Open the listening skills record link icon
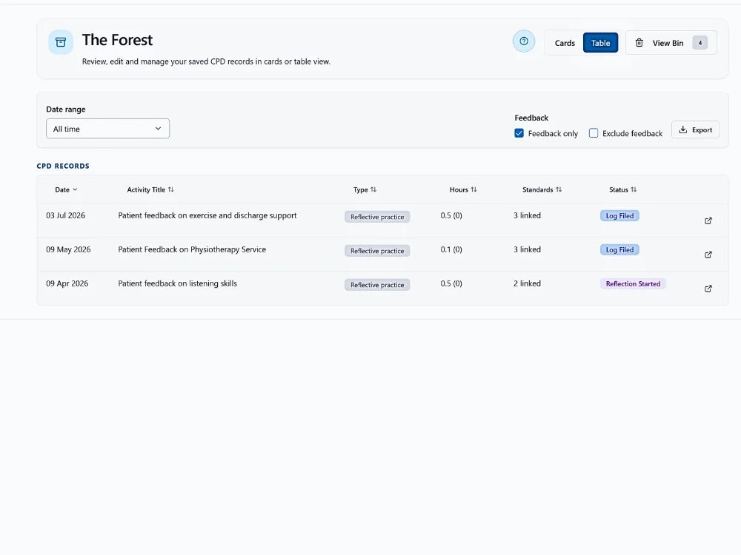741x555 pixels. [x=708, y=289]
